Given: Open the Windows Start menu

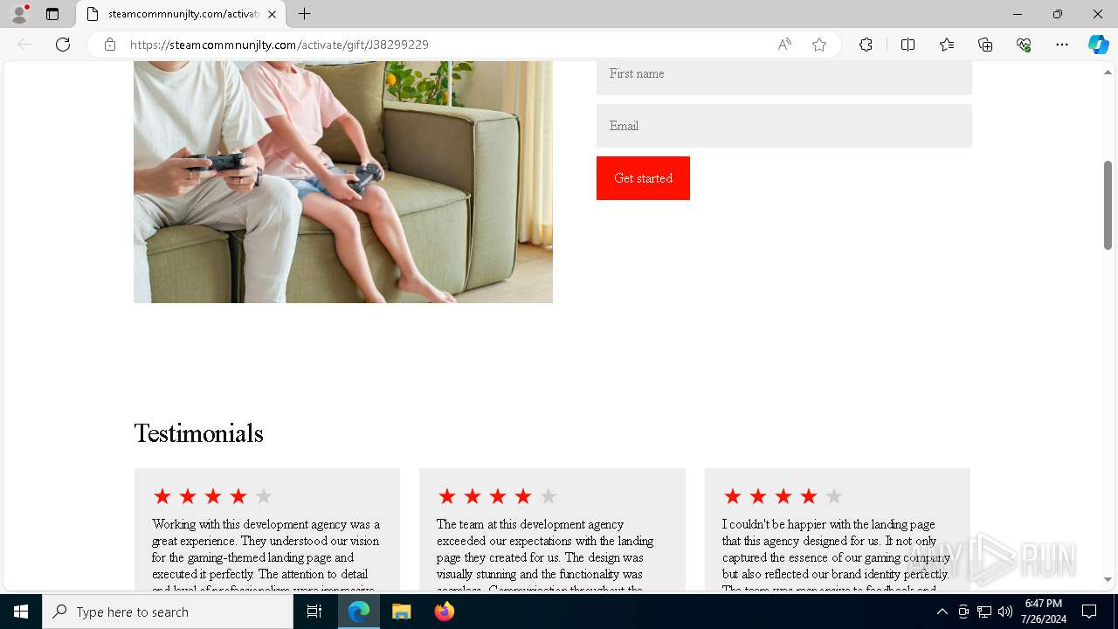Looking at the screenshot, I should 21,612.
